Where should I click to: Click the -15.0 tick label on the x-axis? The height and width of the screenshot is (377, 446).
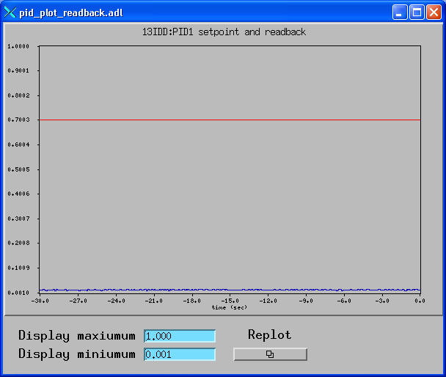(230, 301)
